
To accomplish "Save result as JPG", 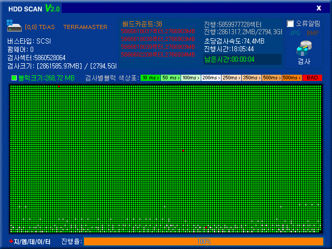I will (295, 33).
